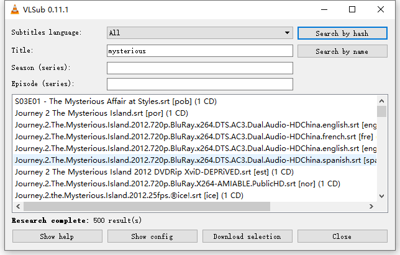Image resolution: width=400 pixels, height=255 pixels.
Task: Open the Subtitles language dropdown
Action: (200, 33)
